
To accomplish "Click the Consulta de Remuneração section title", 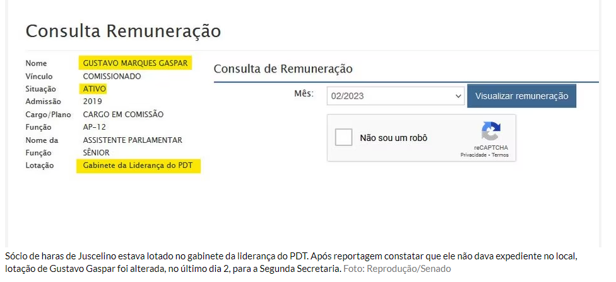I will [x=283, y=69].
